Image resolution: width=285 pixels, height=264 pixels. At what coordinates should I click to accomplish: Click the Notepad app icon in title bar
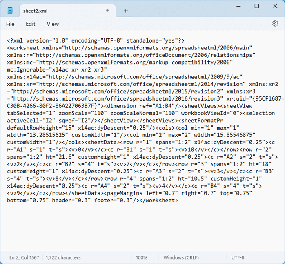(x=10, y=10)
